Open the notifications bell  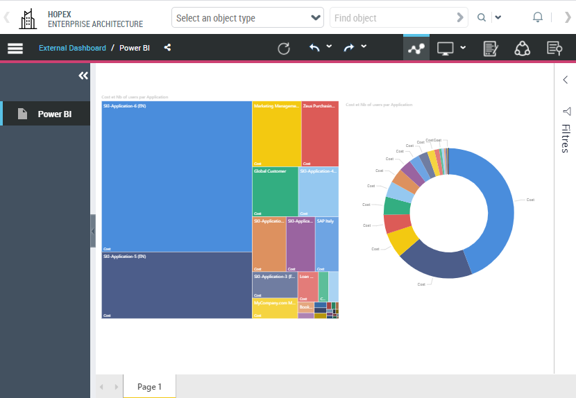[x=538, y=17]
